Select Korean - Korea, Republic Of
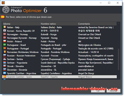The image size is (125, 97). [59, 31]
